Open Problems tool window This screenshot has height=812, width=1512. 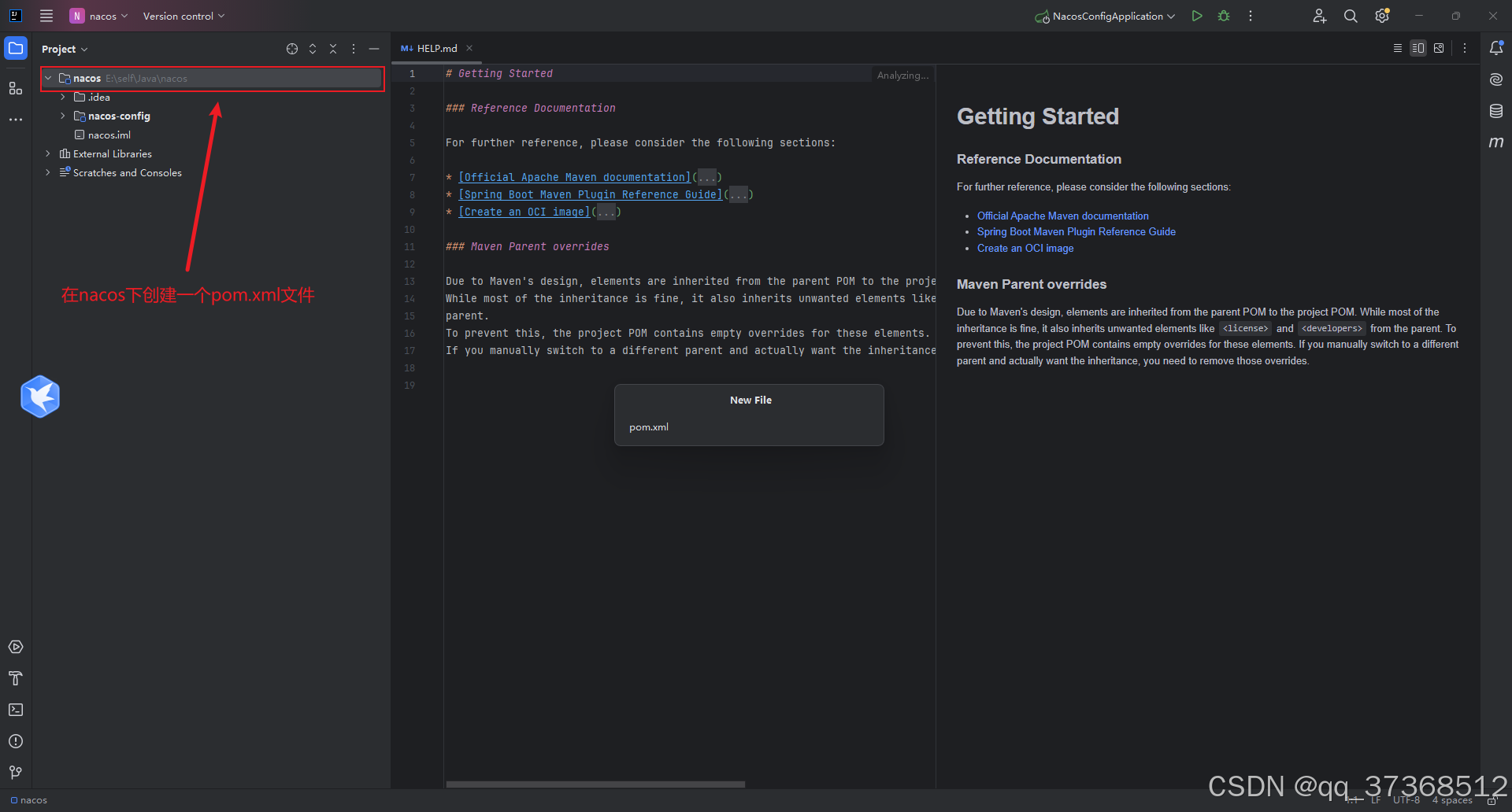[x=16, y=741]
